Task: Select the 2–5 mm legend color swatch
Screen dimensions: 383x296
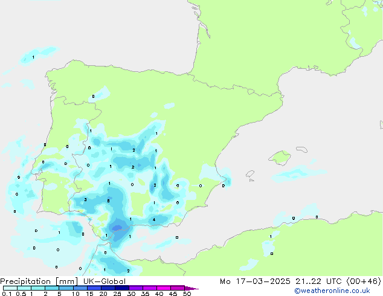Action: (x=52, y=288)
